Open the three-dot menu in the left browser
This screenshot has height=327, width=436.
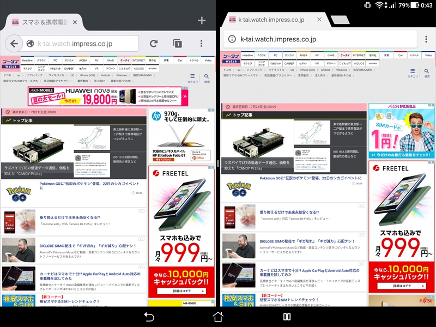201,44
